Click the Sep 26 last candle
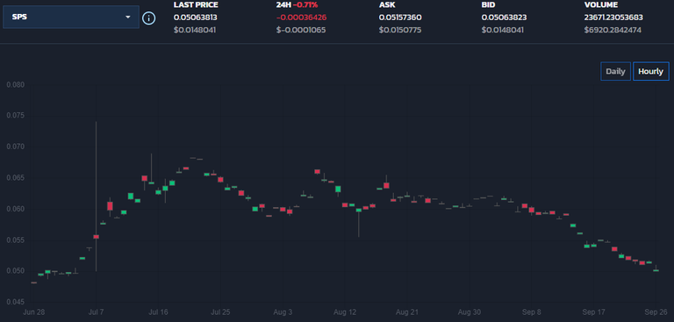 pos(656,269)
